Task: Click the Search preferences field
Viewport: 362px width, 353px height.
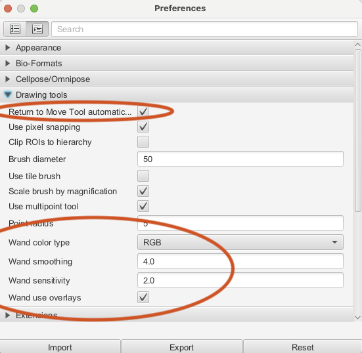Action: (204, 29)
